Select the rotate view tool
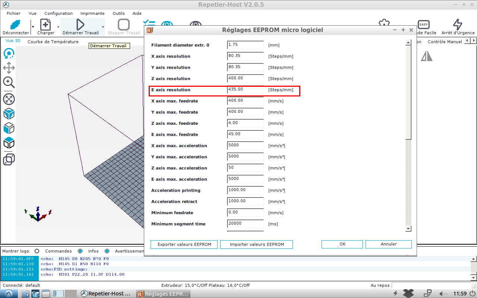This screenshot has width=477, height=298. click(9, 54)
